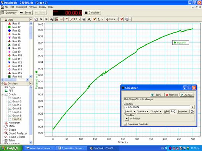Open the Experiment menu
Viewport: 202px width, 151px height.
coord(22,7)
